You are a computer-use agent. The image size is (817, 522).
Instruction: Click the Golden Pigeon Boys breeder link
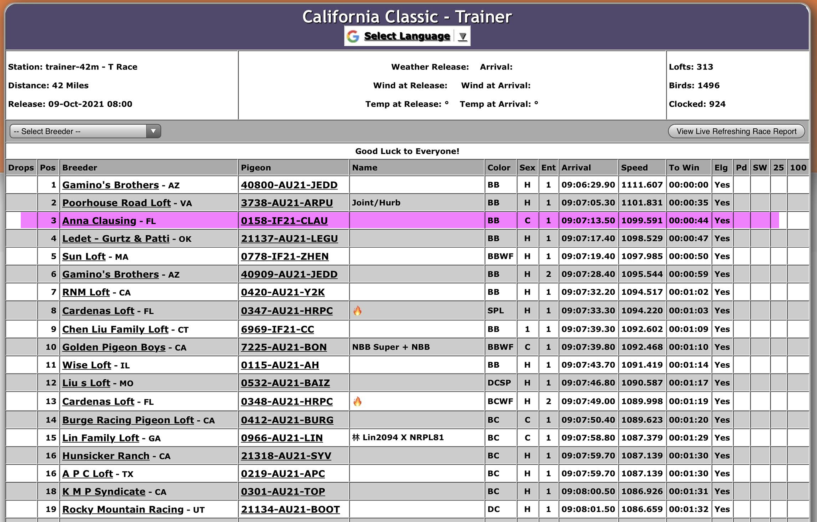click(x=114, y=347)
